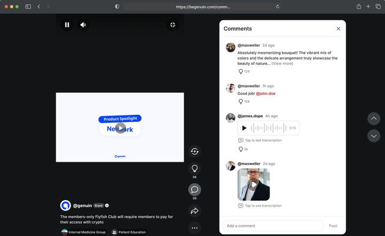
Task: Open the Internal Medicine Group tag
Action: pyautogui.click(x=83, y=232)
